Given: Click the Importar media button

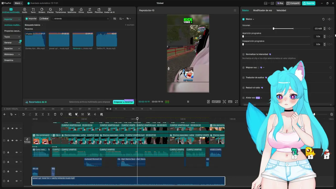Looking at the screenshot, I should [x=31, y=19].
